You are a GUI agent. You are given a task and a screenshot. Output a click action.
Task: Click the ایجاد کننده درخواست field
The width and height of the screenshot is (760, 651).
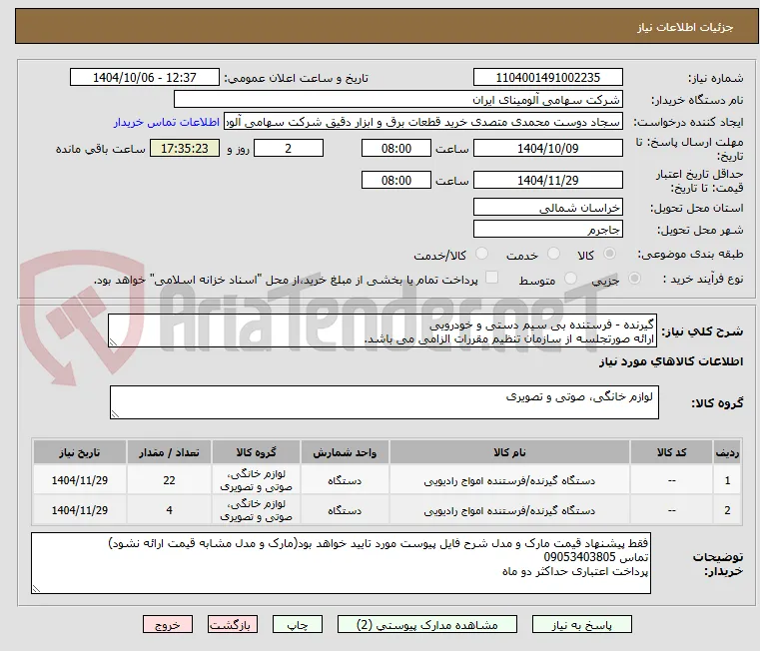[423, 122]
